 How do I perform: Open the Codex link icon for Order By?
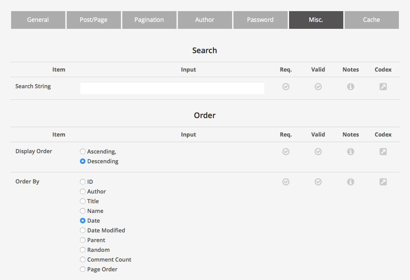(x=383, y=182)
